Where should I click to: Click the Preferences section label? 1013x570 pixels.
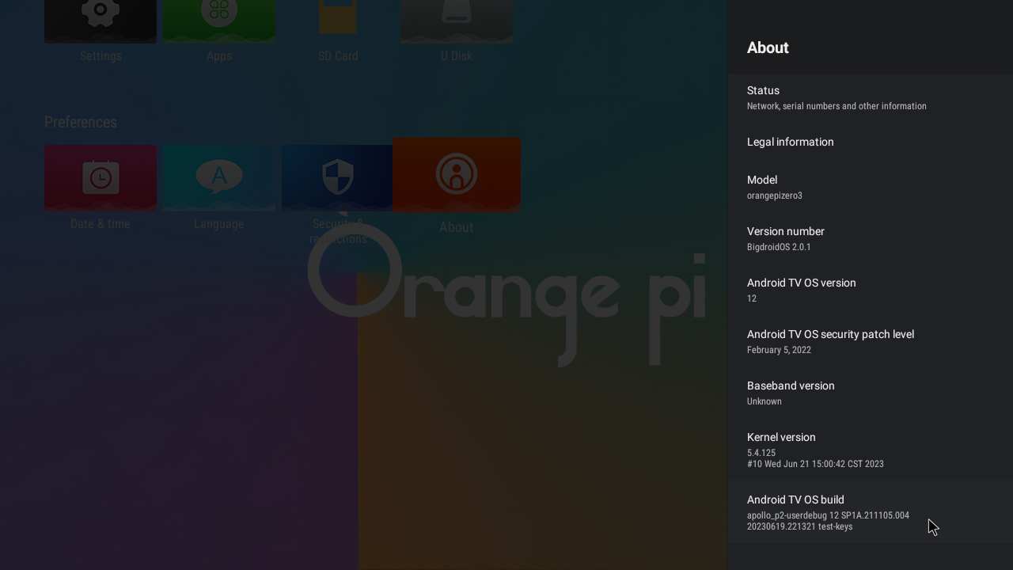click(80, 122)
